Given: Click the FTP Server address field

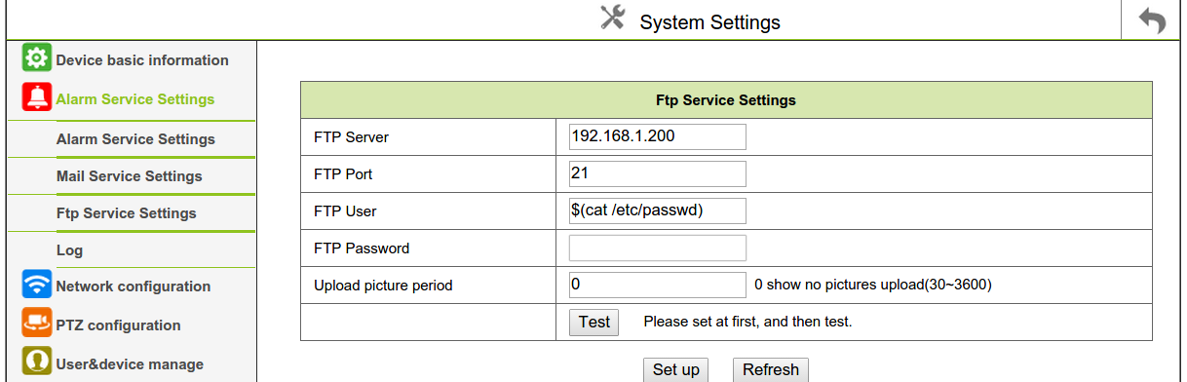Looking at the screenshot, I should click(657, 136).
